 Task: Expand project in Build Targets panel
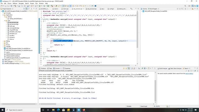[x=142, y=11]
